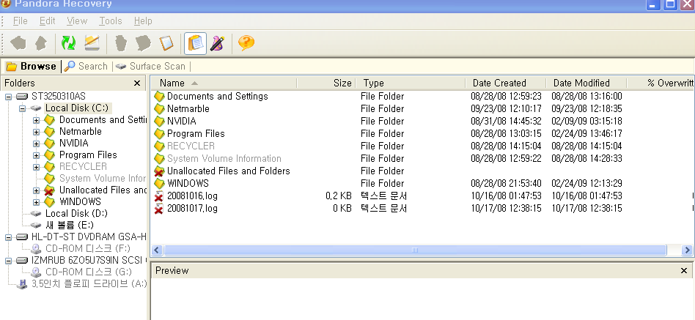Click the Recover (recycle bin) toolbar icon
Viewport: 695px width, 320px height.
pyautogui.click(x=120, y=43)
